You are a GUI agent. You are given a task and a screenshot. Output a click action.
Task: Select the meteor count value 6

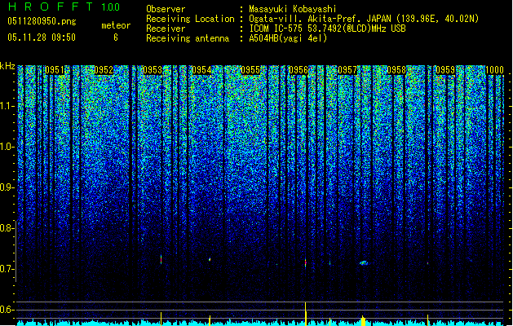pyautogui.click(x=116, y=37)
